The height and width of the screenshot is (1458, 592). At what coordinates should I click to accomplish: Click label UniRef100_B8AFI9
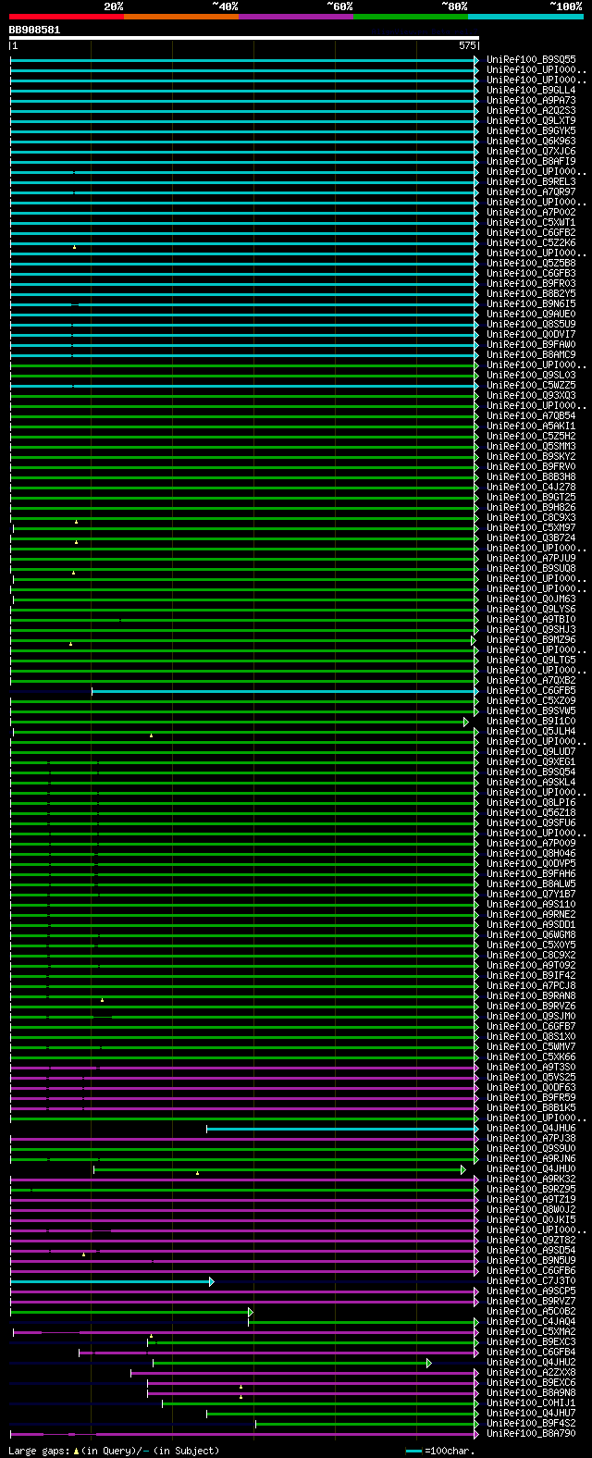click(x=531, y=161)
